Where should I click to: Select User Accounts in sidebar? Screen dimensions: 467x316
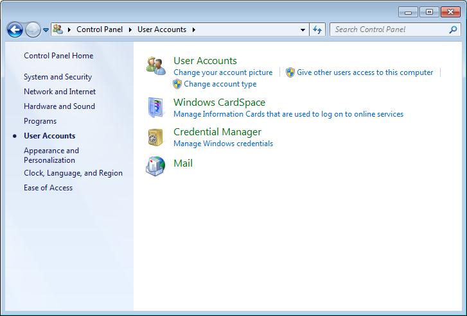[49, 136]
